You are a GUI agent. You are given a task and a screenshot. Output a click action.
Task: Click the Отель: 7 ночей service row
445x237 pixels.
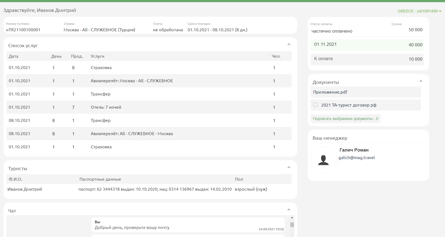149,107
